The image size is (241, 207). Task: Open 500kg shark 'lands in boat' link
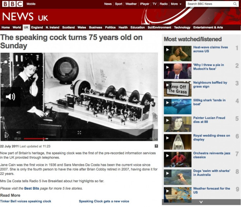tap(209, 102)
